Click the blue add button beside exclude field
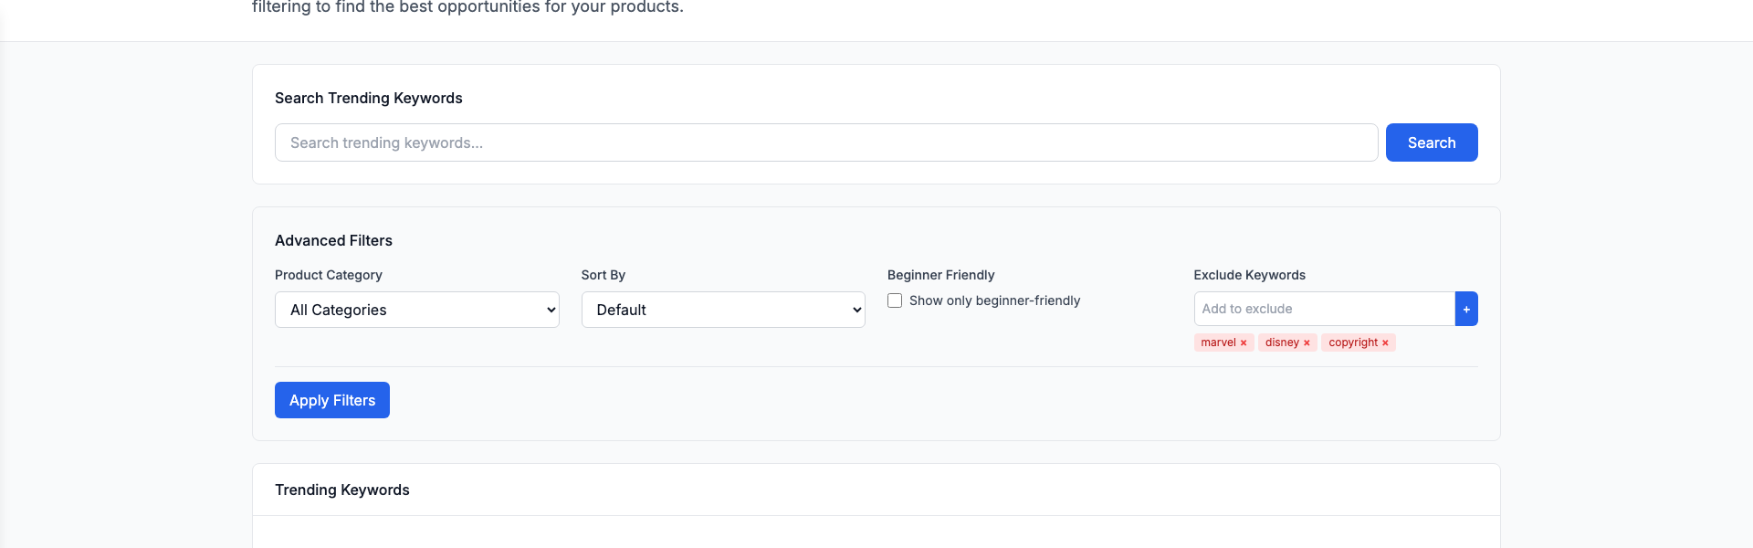 click(1466, 309)
